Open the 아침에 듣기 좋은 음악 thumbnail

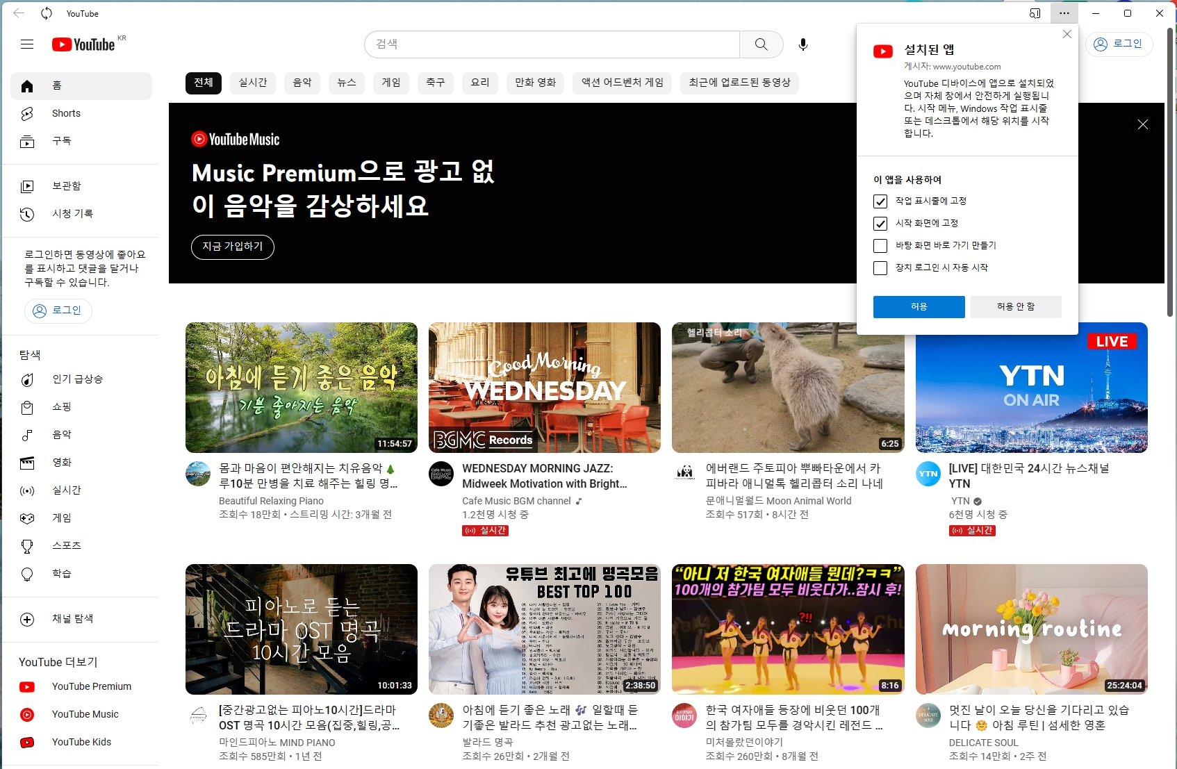(x=302, y=388)
